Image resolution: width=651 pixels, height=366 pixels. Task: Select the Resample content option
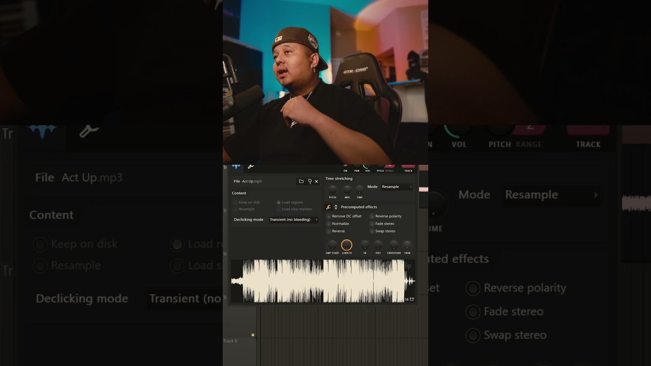click(244, 209)
